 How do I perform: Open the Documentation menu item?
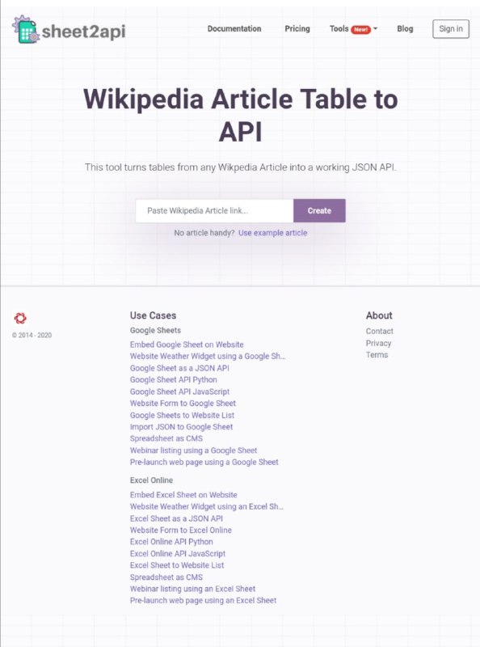234,29
